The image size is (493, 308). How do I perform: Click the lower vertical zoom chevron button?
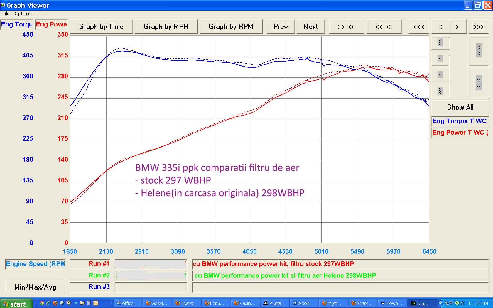coord(479,83)
